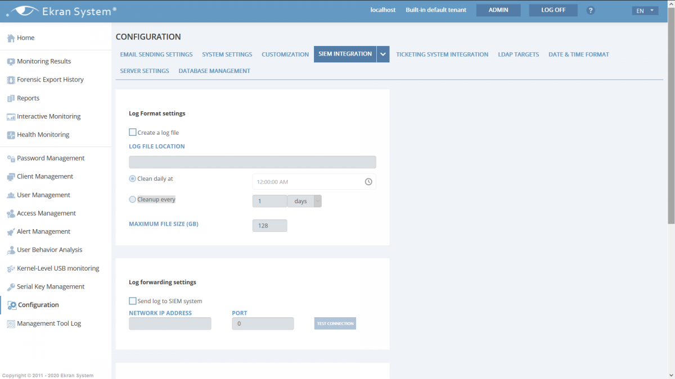Click the Alert Management icon
The height and width of the screenshot is (379, 675).
point(11,232)
